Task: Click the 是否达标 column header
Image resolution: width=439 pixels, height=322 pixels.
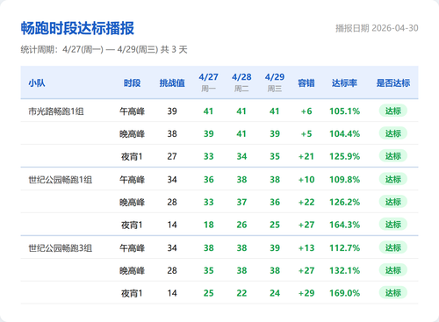Action: [x=393, y=83]
